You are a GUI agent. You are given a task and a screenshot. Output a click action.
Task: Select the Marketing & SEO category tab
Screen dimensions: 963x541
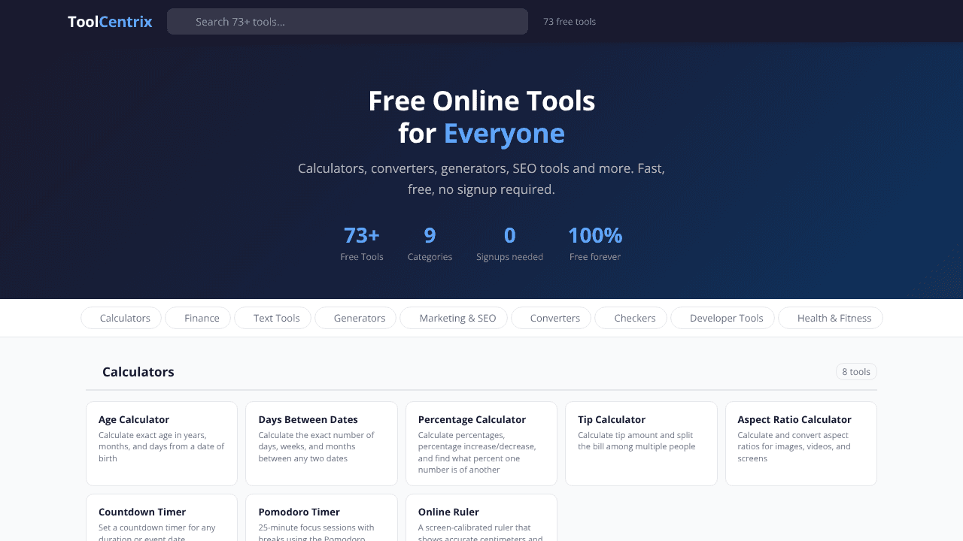tap(454, 318)
